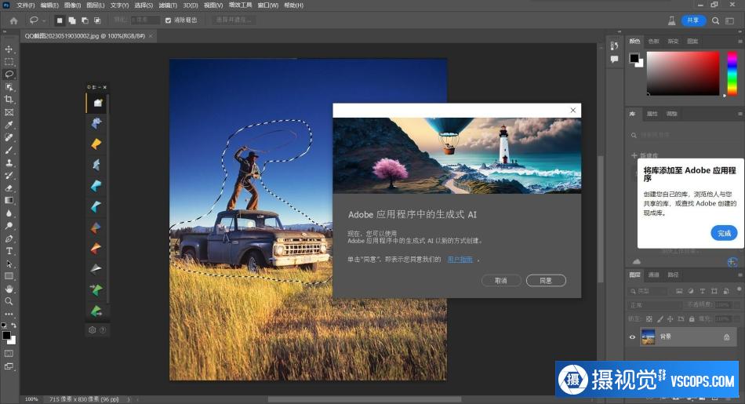Viewport: 745px width, 404px height.
Task: Select the Zoom tool in left toolbar
Action: [x=9, y=301]
